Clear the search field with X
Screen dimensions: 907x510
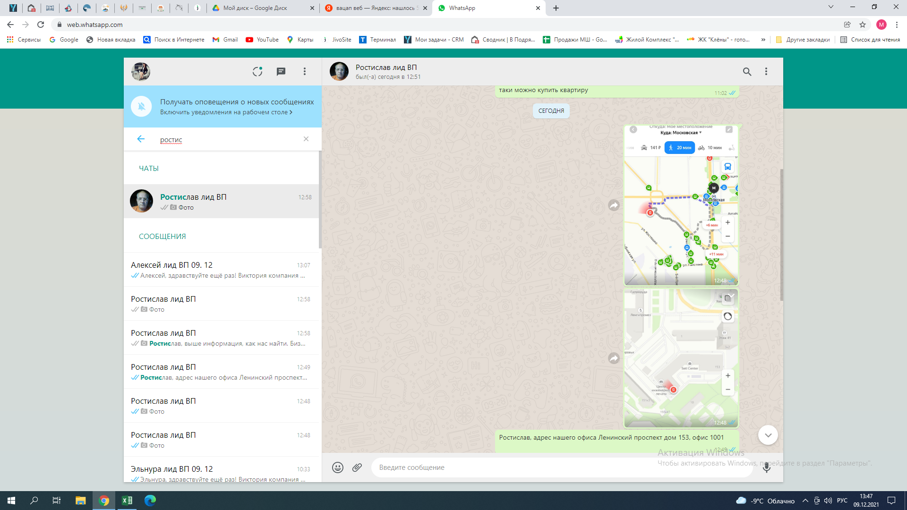pos(306,139)
